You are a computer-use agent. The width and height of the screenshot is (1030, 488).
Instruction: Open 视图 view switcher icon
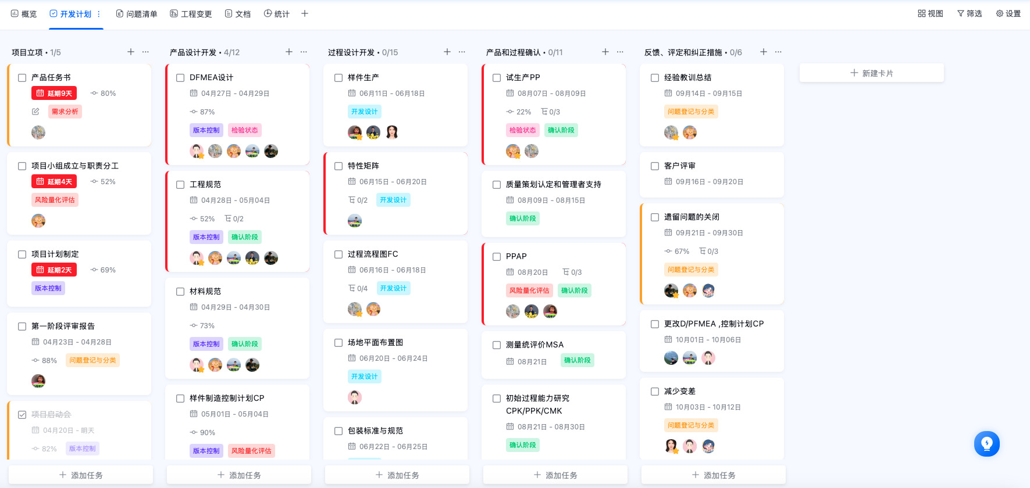point(922,13)
